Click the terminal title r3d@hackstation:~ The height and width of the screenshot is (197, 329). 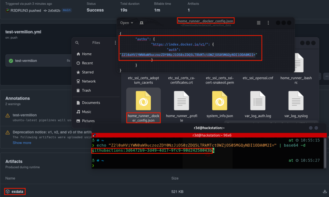209,128
